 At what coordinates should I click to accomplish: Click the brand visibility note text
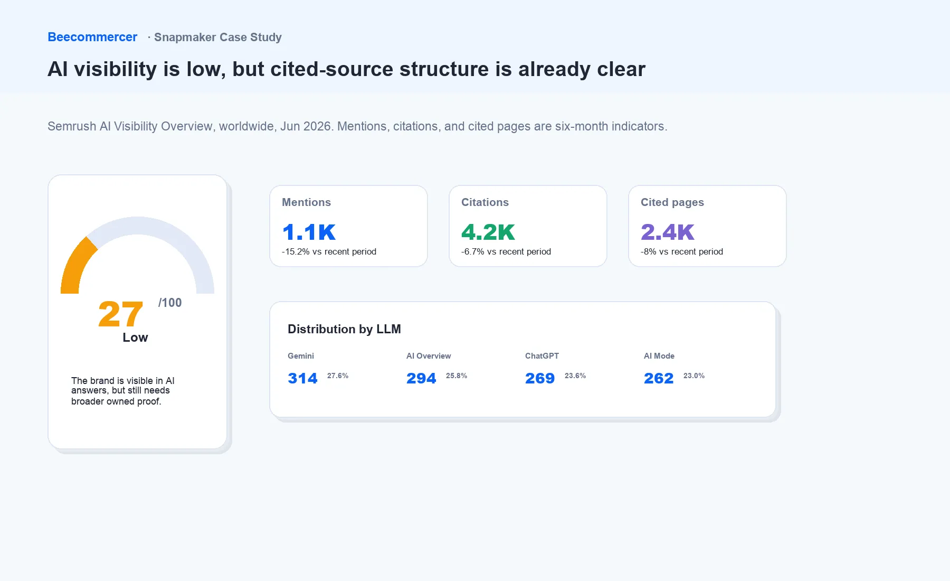tap(123, 391)
